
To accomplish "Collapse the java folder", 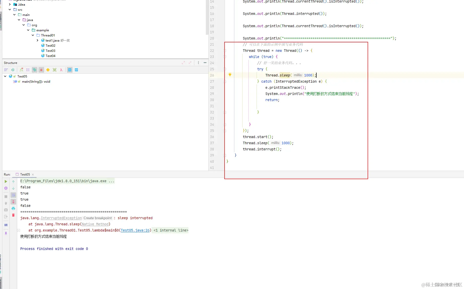I will (19, 20).
